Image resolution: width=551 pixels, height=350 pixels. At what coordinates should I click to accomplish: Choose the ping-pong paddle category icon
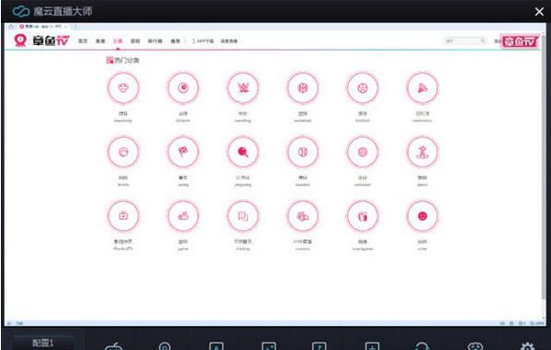click(x=242, y=152)
